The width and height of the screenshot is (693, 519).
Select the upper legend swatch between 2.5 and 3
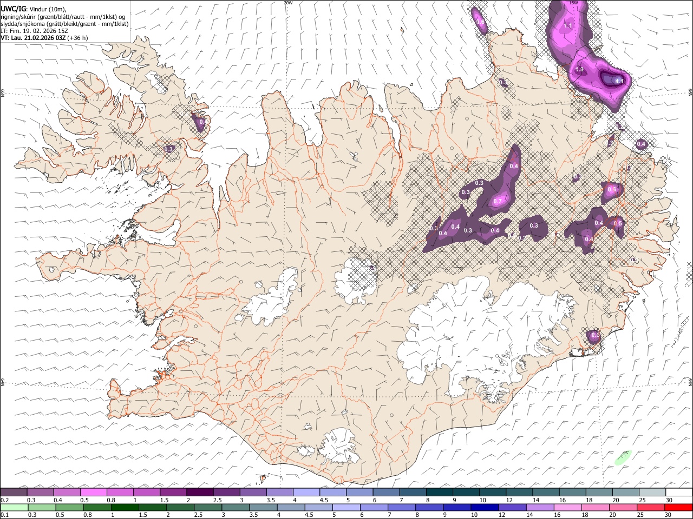point(226,493)
